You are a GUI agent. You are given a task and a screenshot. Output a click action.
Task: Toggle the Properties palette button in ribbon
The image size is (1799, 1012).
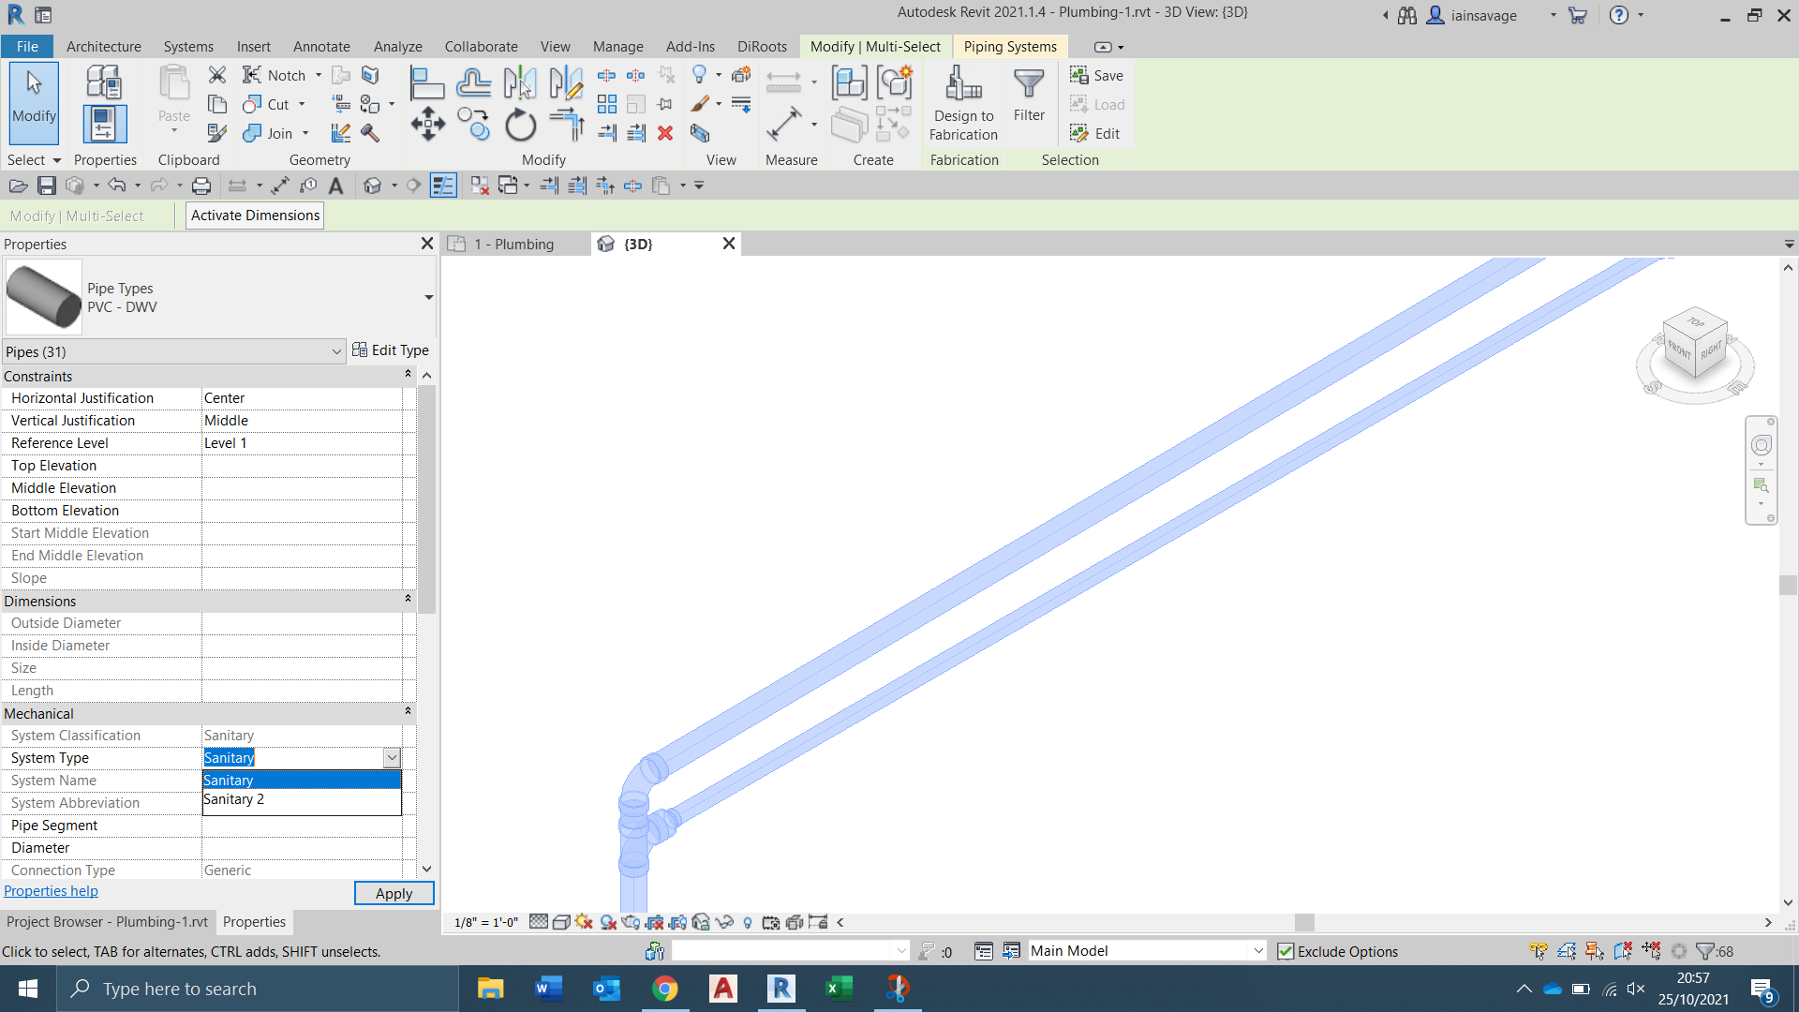104,124
